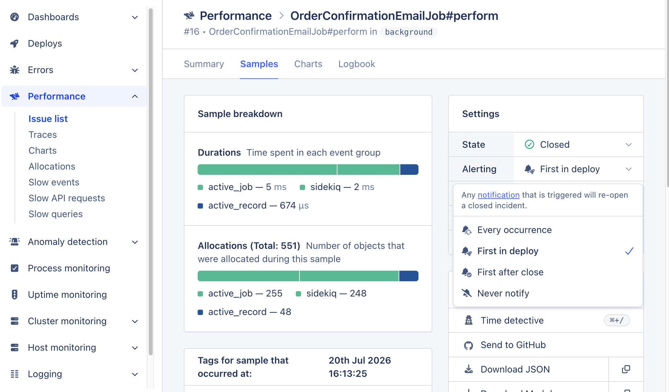Open the State dropdown showing Closed
The width and height of the screenshot is (669, 392).
(578, 144)
